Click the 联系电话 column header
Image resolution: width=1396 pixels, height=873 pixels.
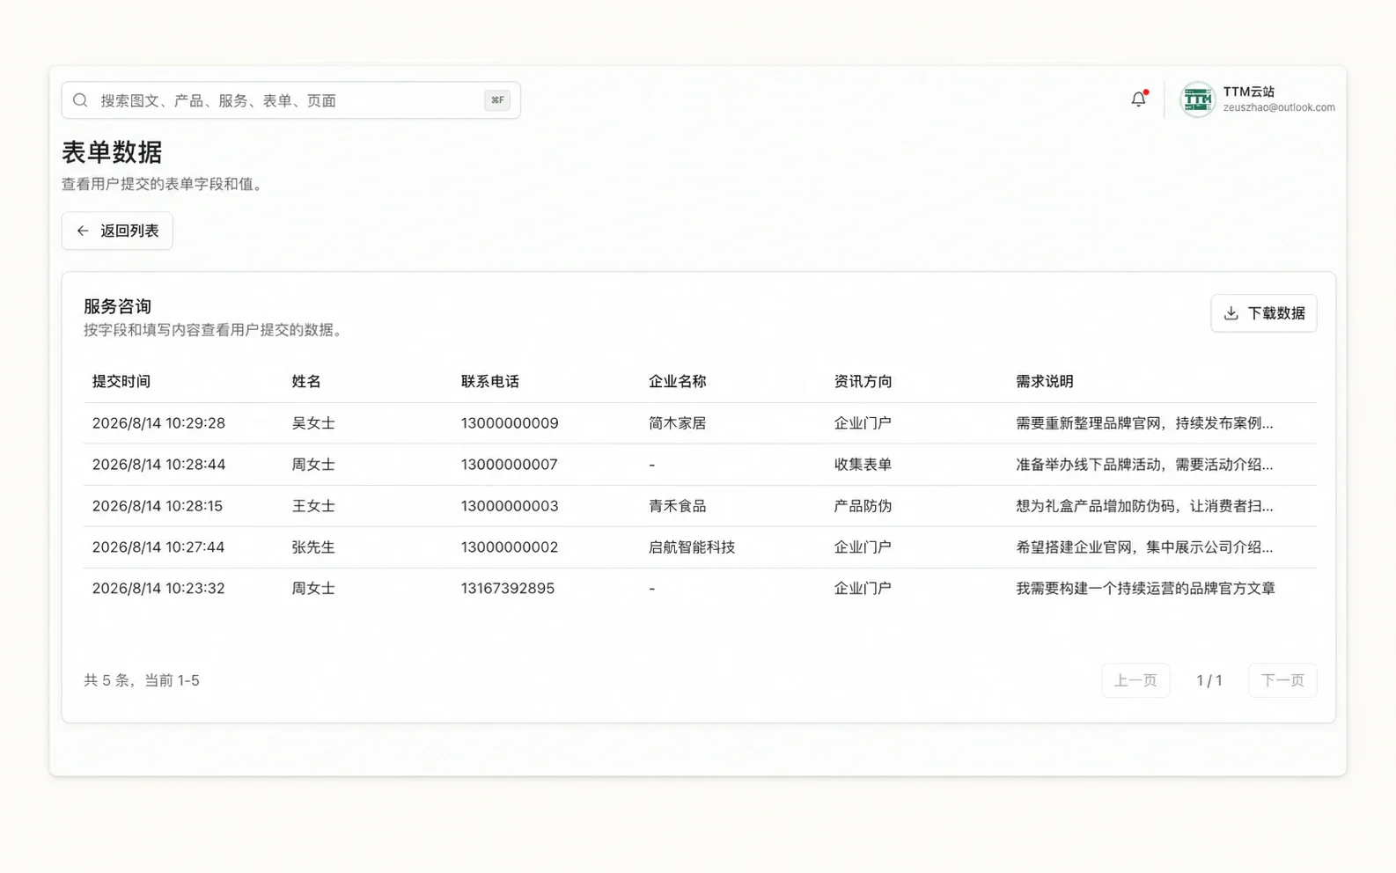click(490, 381)
